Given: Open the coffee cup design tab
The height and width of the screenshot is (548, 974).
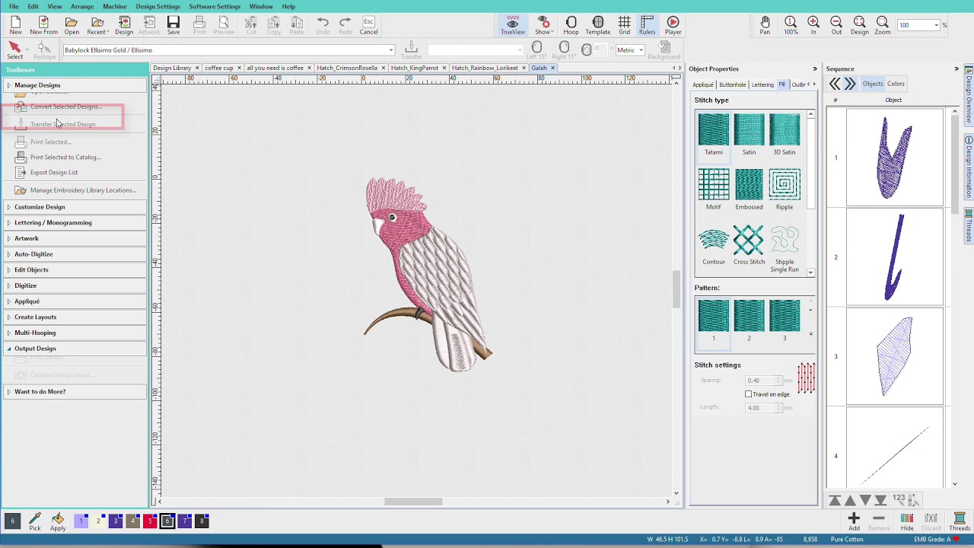Looking at the screenshot, I should pos(219,68).
